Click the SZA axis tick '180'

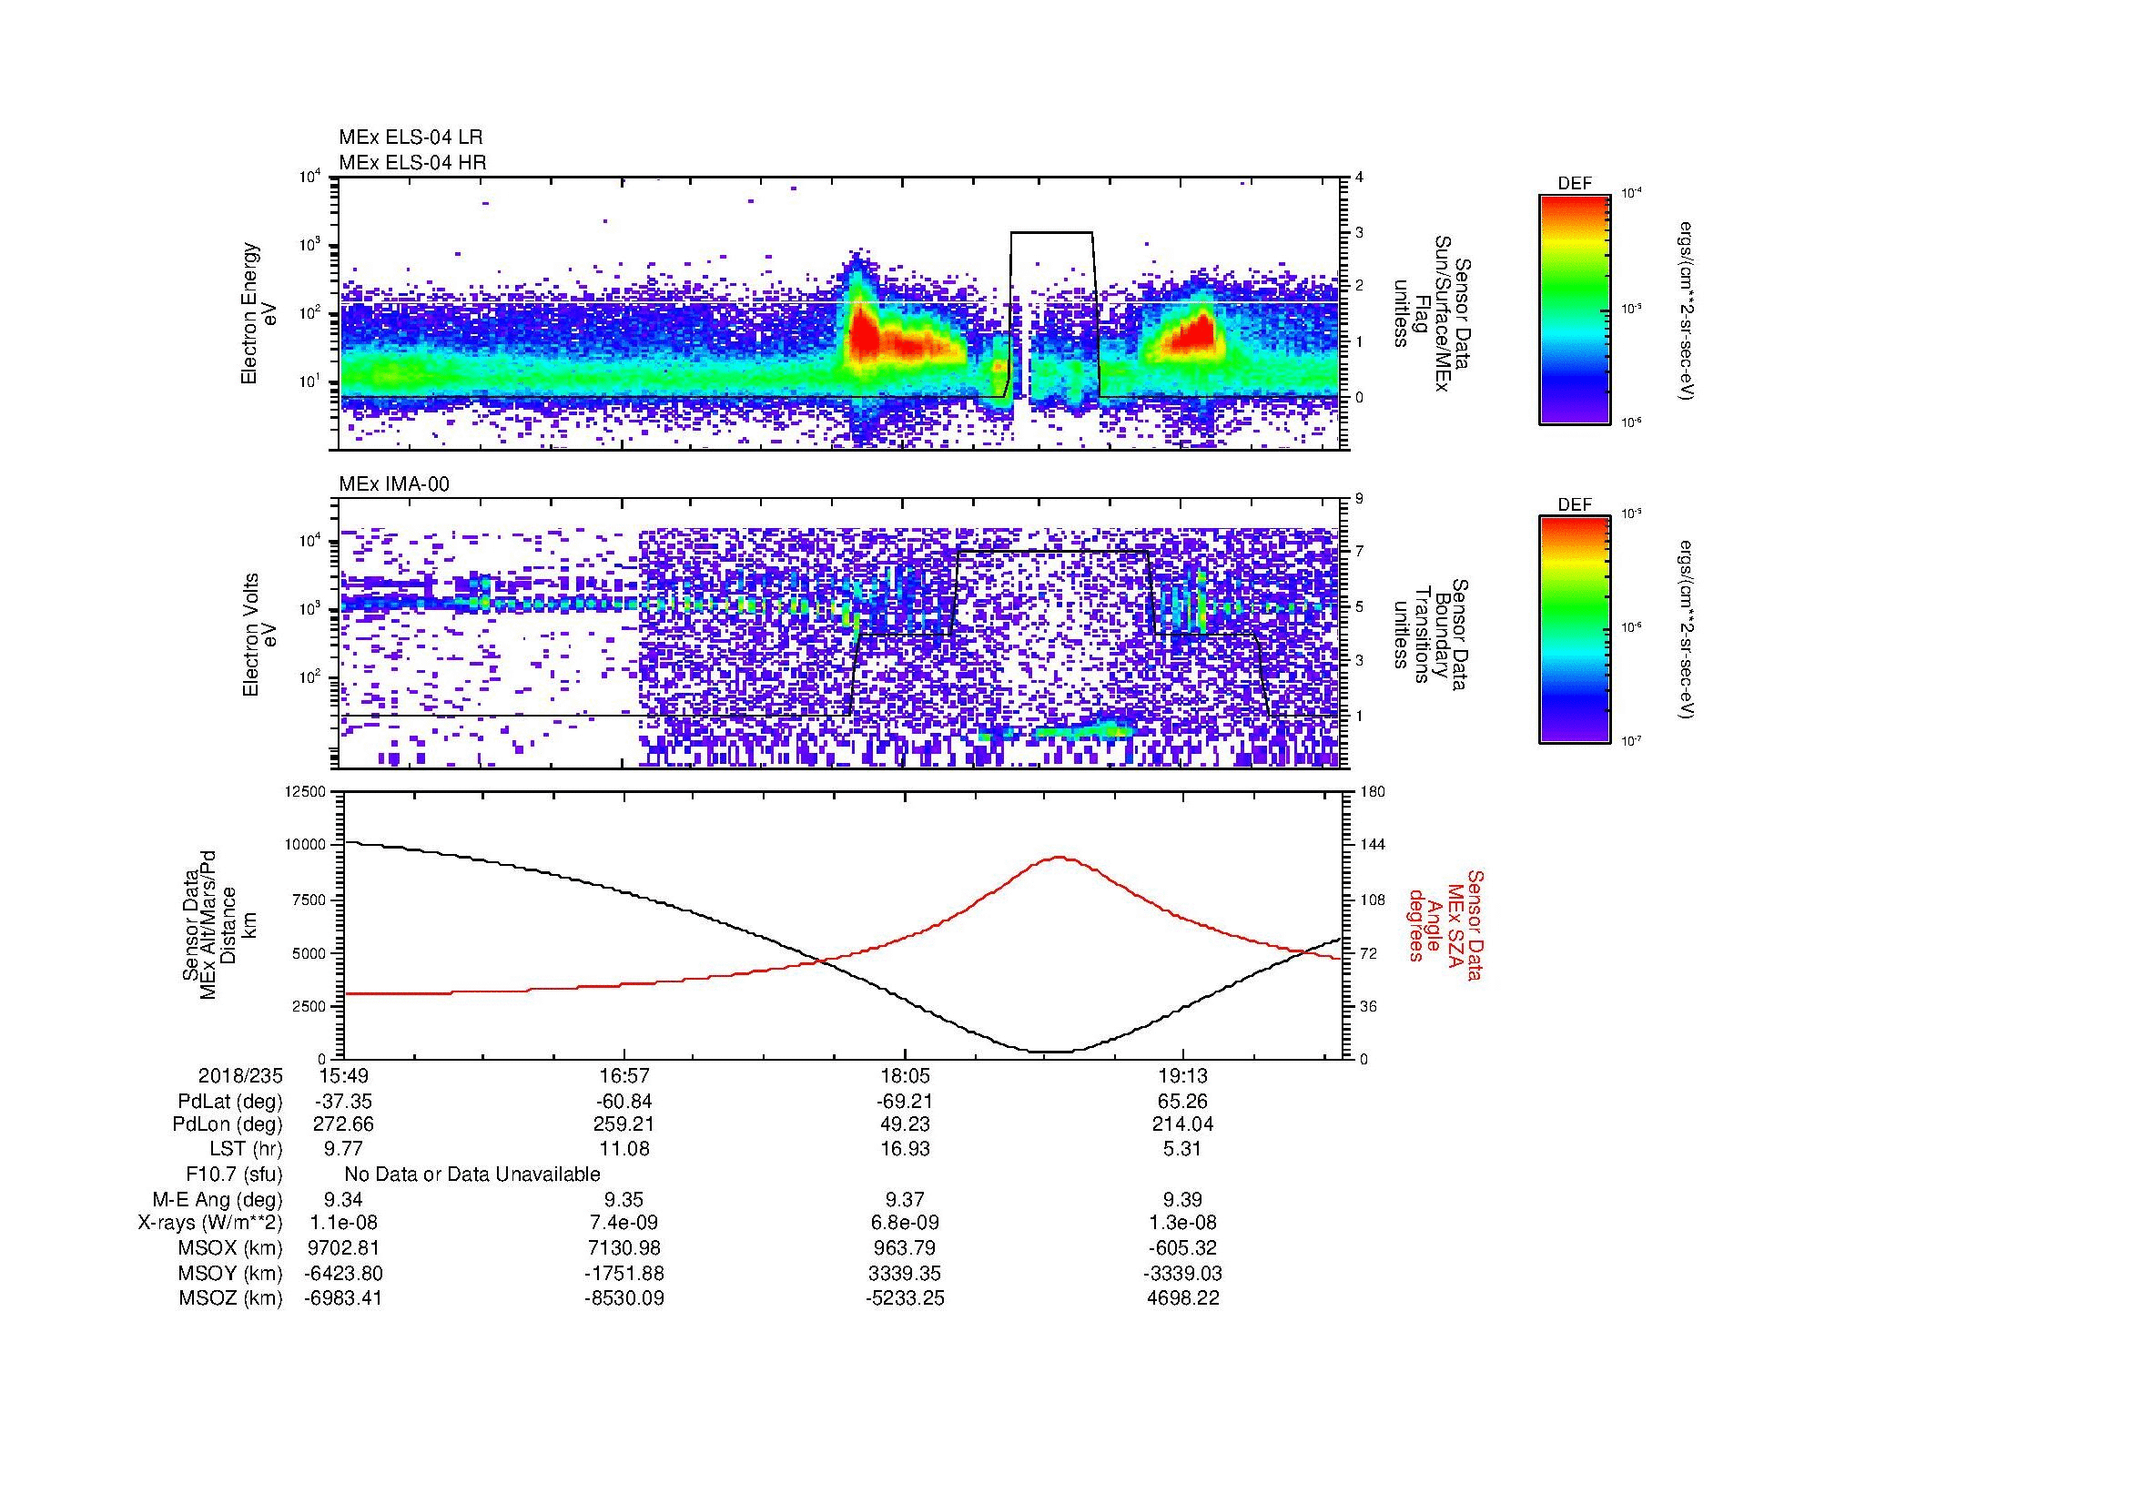(1374, 791)
